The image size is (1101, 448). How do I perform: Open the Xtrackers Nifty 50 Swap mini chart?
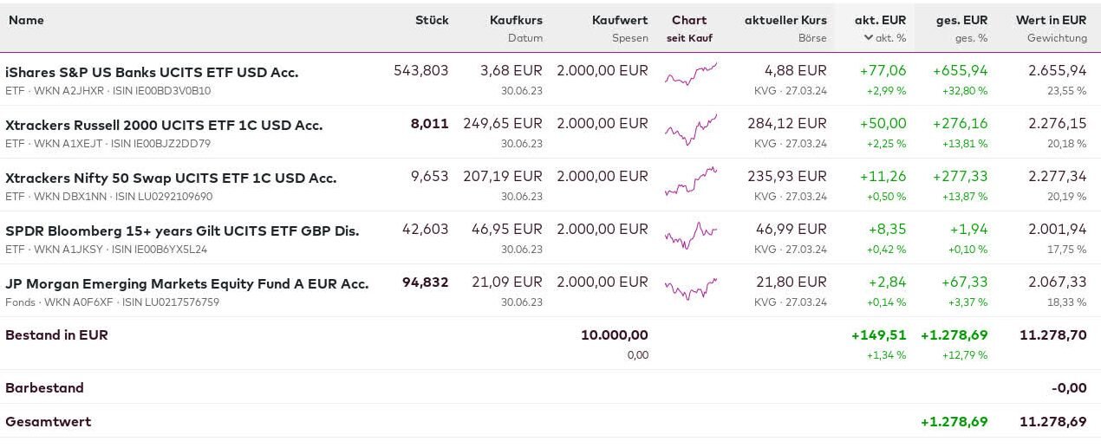point(691,181)
